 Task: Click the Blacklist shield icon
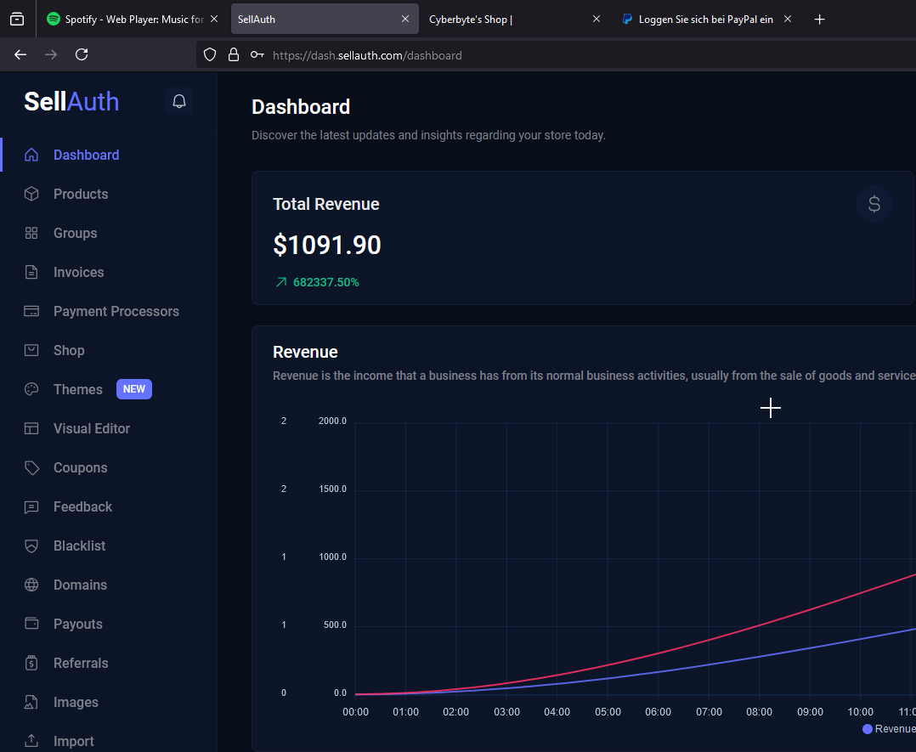pyautogui.click(x=31, y=546)
